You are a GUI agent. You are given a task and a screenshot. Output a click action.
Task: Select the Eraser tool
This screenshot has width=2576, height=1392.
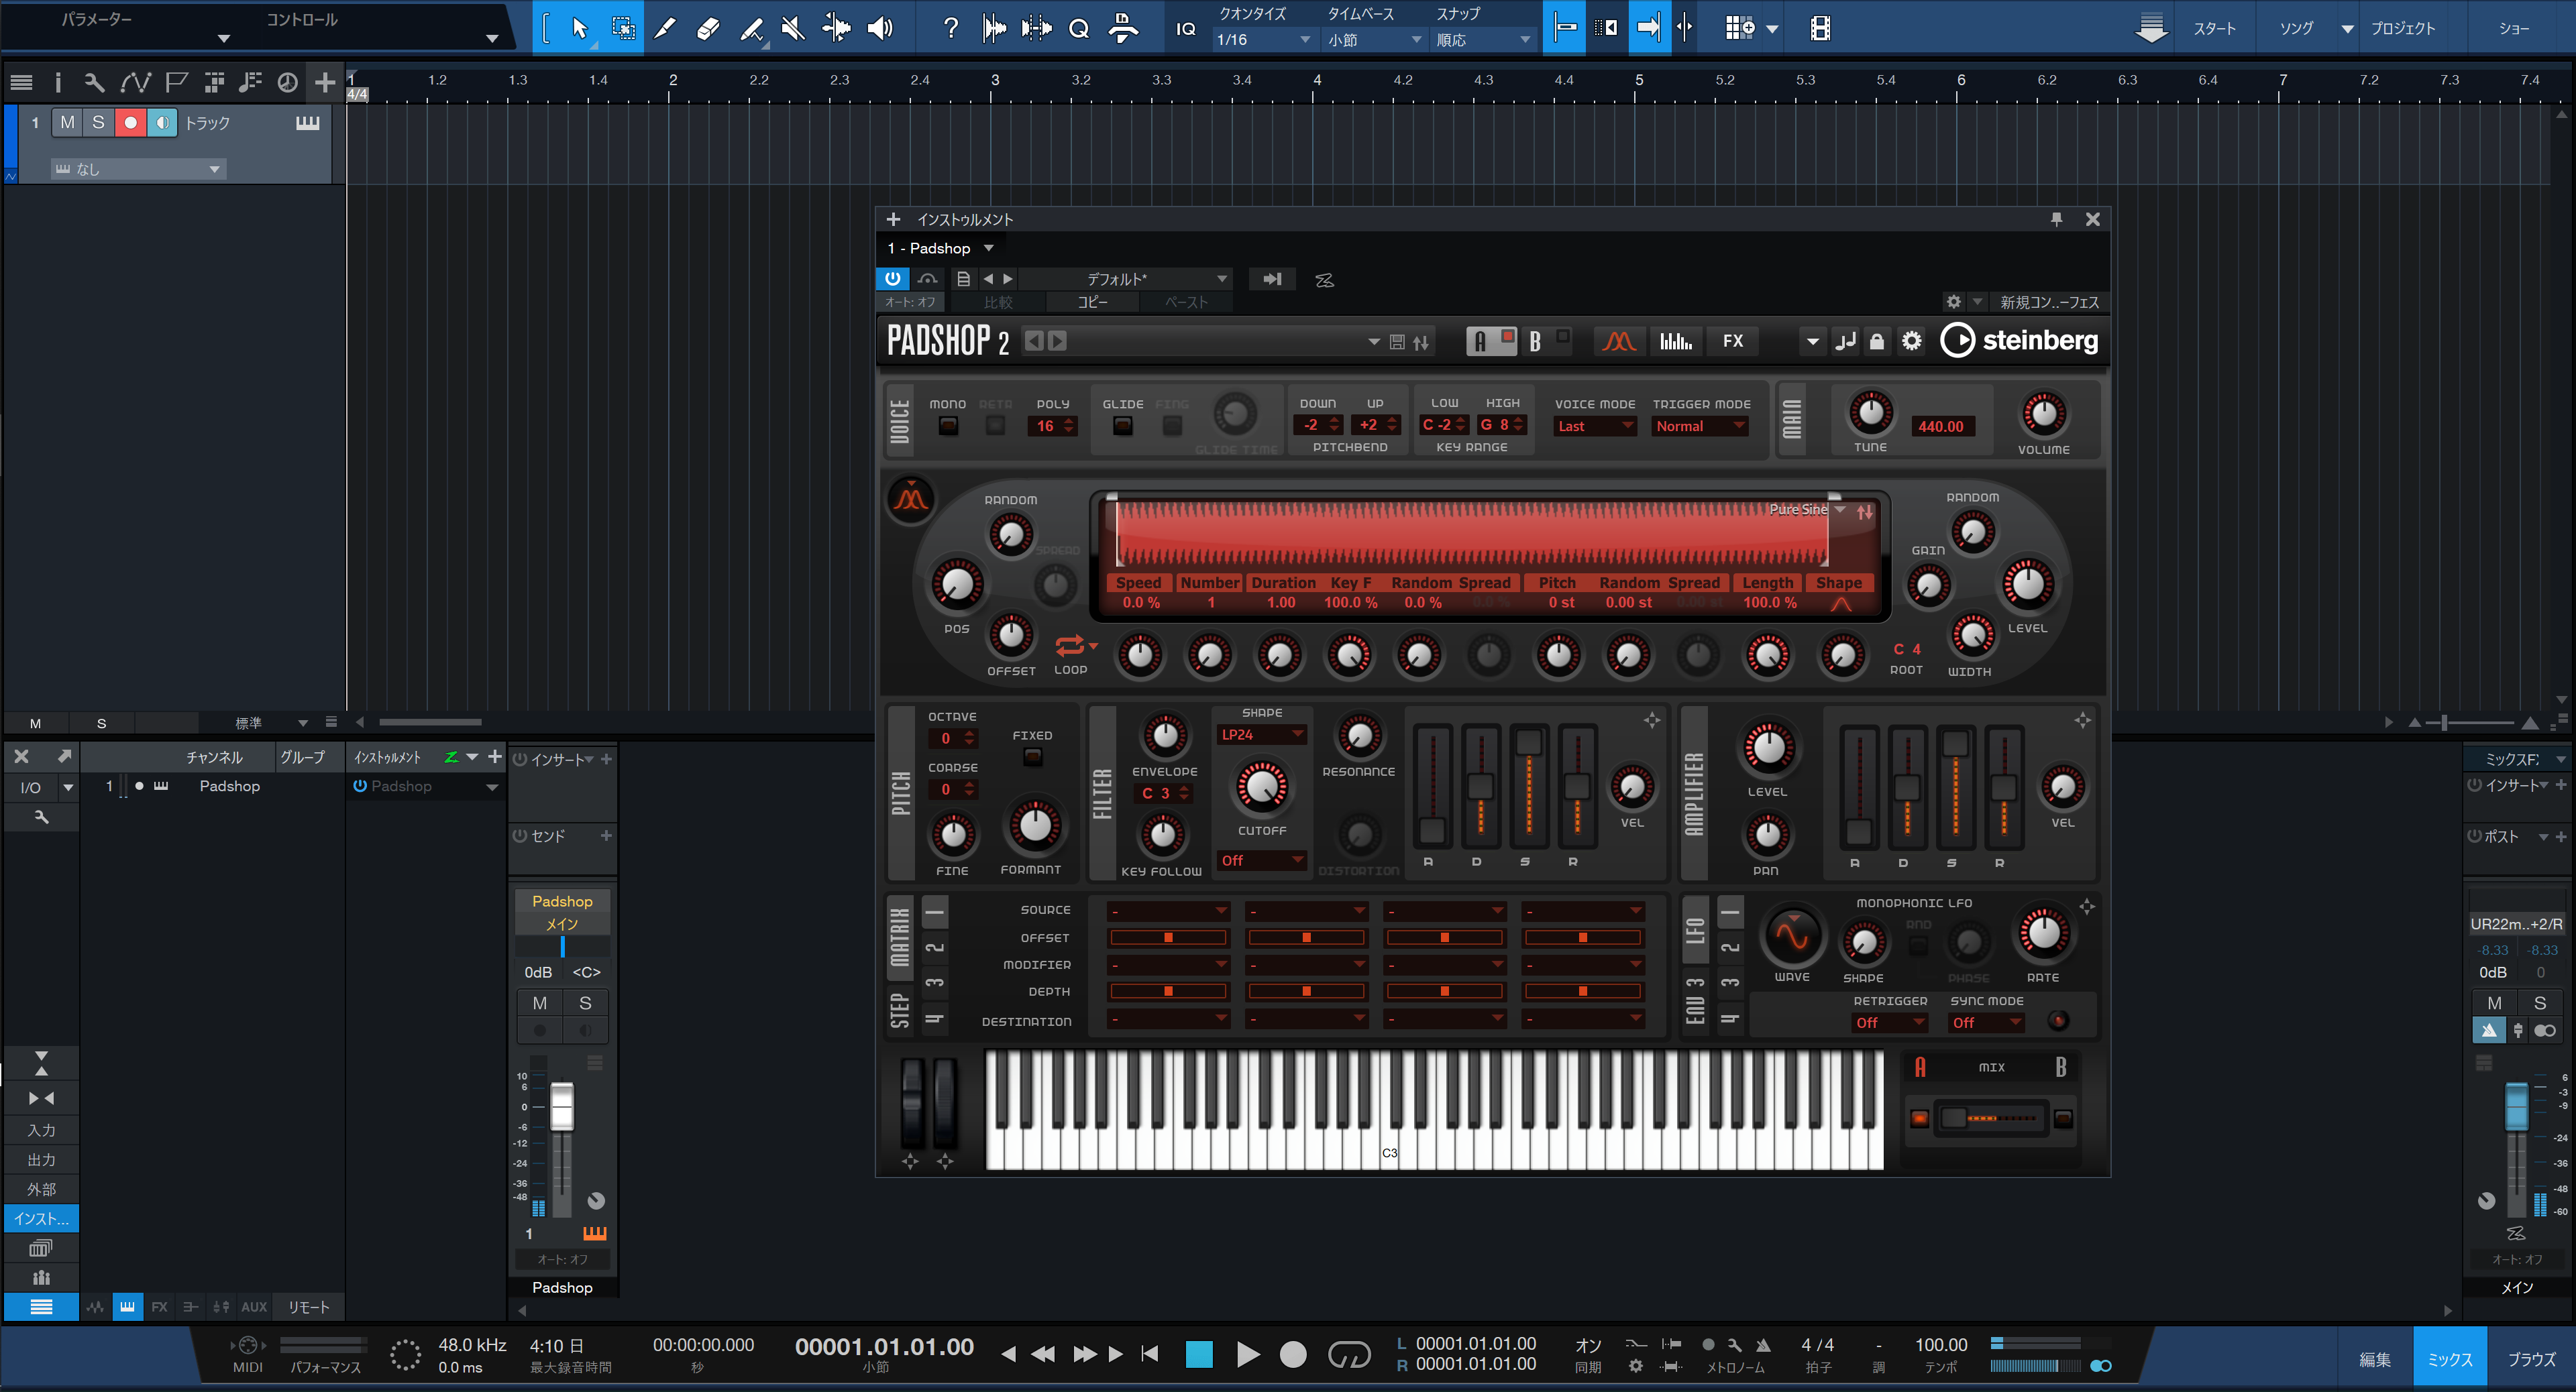click(x=708, y=28)
